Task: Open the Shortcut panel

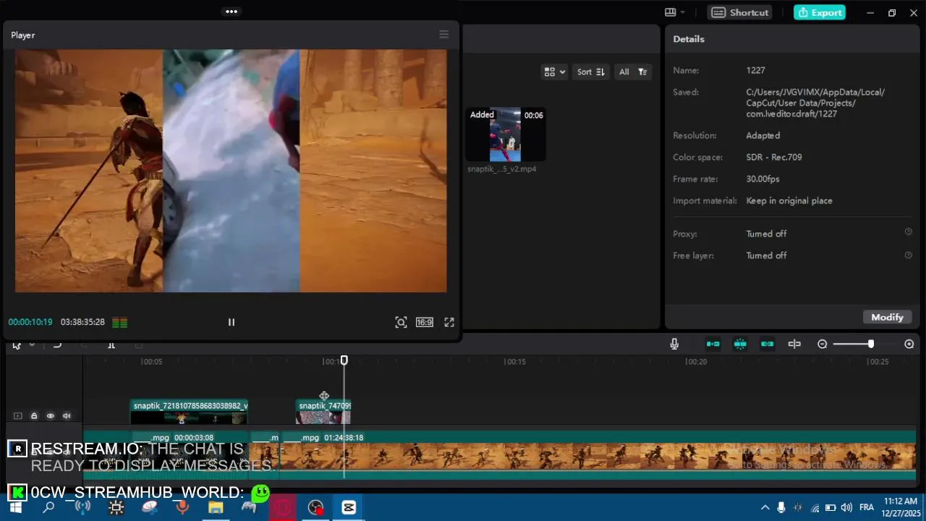Action: click(739, 12)
